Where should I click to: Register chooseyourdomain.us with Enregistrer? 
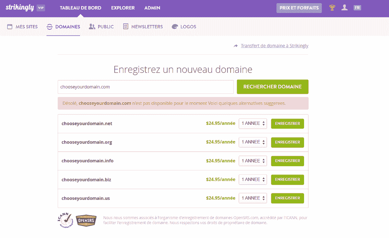pyautogui.click(x=288, y=198)
